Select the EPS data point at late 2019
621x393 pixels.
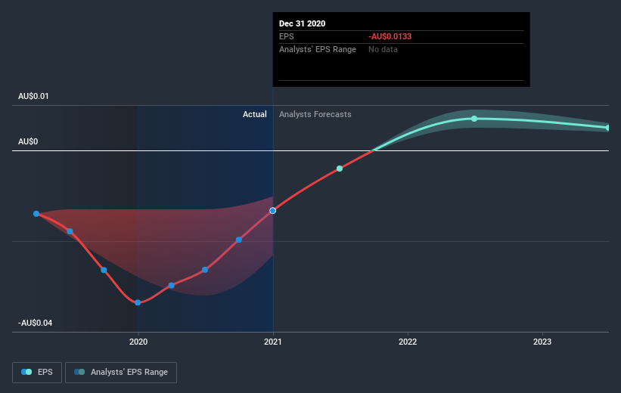[x=104, y=271]
